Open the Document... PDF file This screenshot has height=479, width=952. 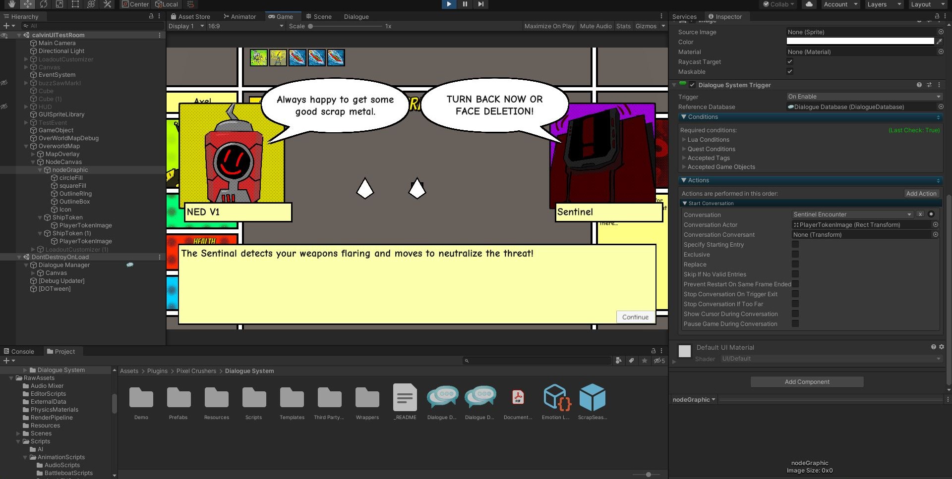(x=518, y=402)
